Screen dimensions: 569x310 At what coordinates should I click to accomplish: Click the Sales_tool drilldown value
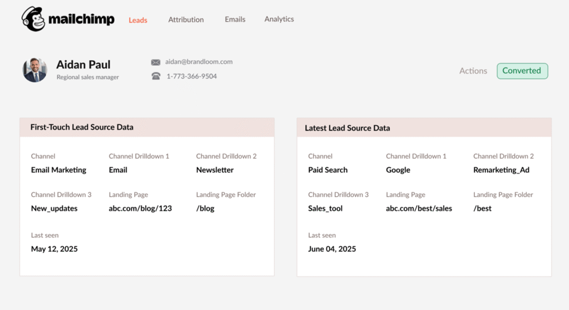(x=325, y=209)
